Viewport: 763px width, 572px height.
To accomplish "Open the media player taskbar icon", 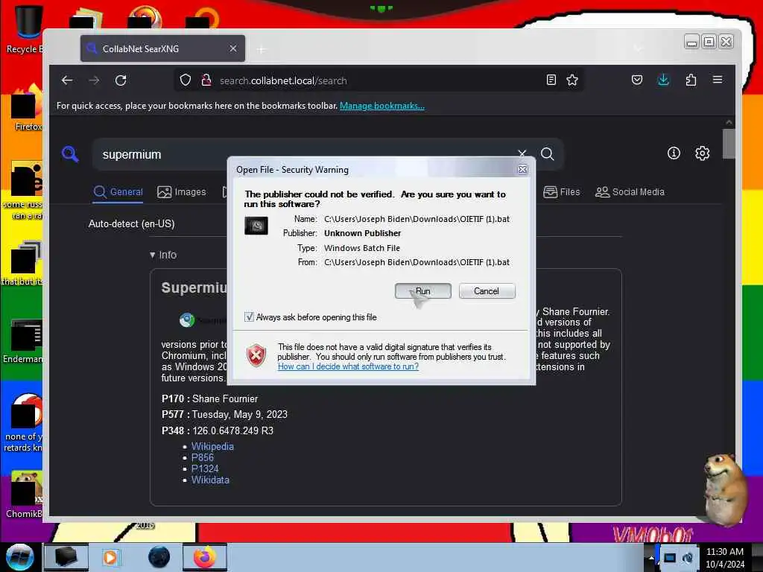I will point(110,557).
